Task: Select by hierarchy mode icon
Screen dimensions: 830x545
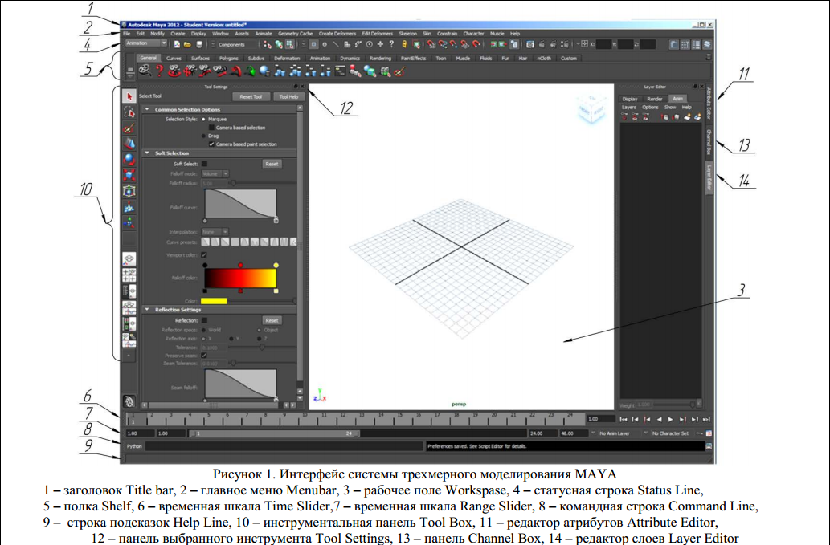Action: click(268, 44)
